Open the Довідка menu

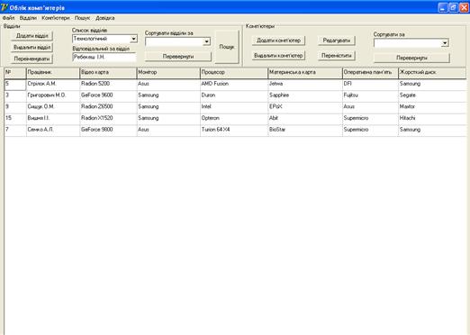tap(105, 18)
